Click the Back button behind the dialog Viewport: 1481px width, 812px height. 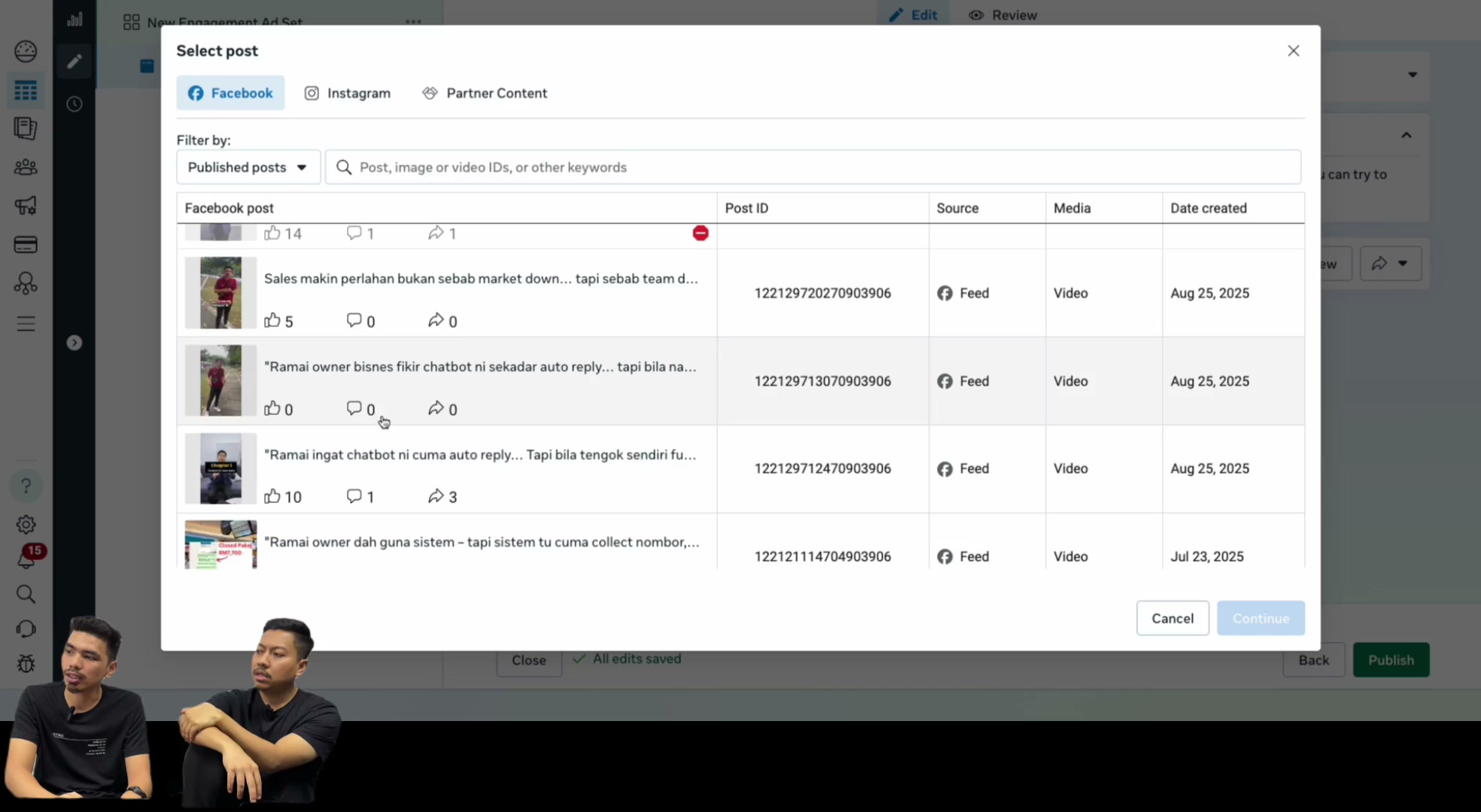1313,660
